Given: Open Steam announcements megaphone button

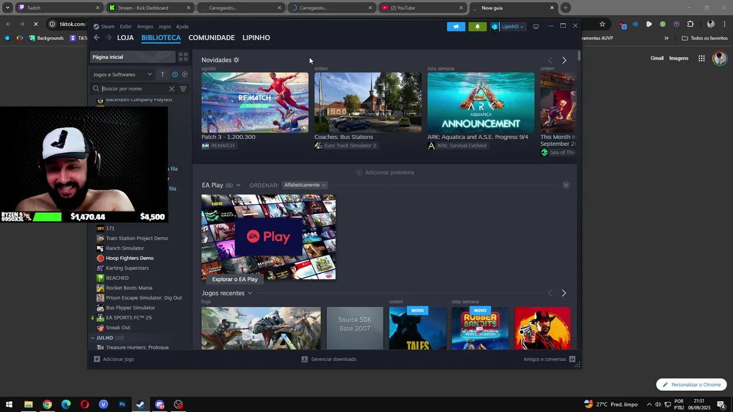Looking at the screenshot, I should click(456, 26).
